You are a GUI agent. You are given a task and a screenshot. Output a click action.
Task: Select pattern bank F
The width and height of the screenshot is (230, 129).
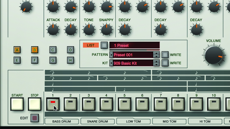[35, 60]
